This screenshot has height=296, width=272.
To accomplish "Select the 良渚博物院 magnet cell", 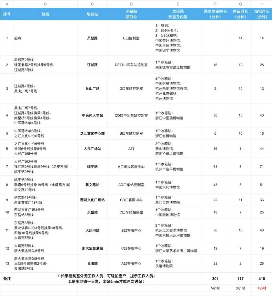I will [178, 263].
